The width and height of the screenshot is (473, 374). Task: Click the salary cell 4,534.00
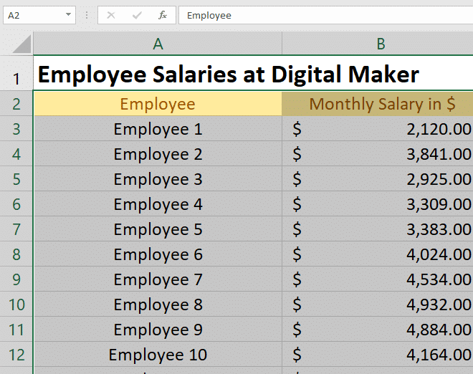click(378, 279)
